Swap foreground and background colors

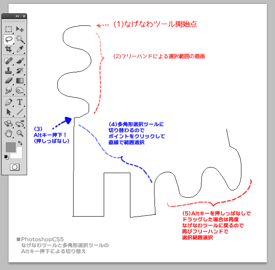click(20, 143)
